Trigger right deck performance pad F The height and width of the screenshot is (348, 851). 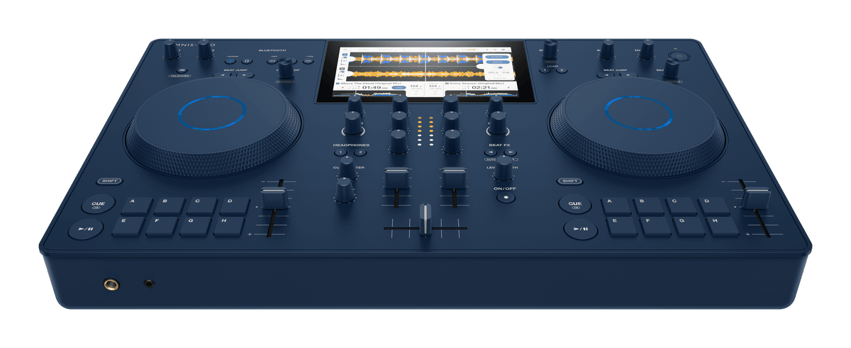point(656,227)
